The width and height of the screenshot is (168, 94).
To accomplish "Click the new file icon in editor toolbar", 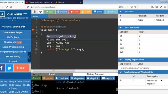I will 34,11.
